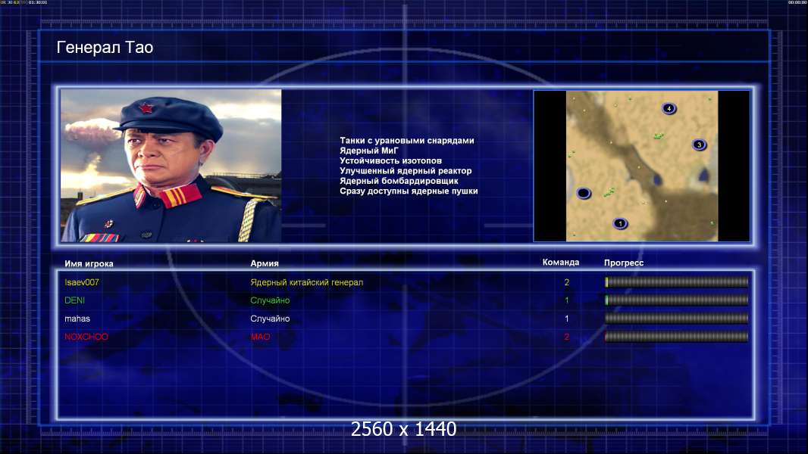Select player name mahas
Screen dimensions: 808x454
click(77, 319)
